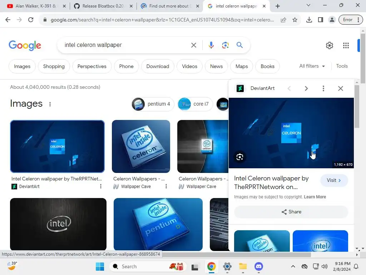Open options for DeviantArt result thumbnail
Image resolution: width=366 pixels, height=275 pixels.
(100, 186)
